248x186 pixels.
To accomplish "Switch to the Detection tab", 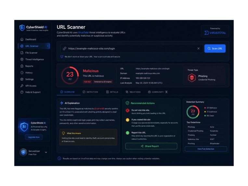I will pos(90,92).
